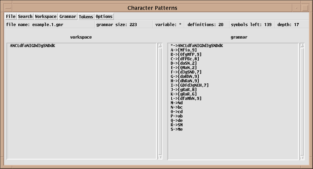Click the workspace string ANCLdfaNIGDdJgSNDdK

[33, 45]
